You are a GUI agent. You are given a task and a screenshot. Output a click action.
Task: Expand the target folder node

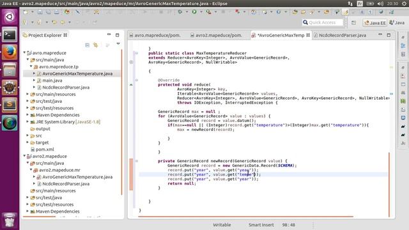click(27, 142)
